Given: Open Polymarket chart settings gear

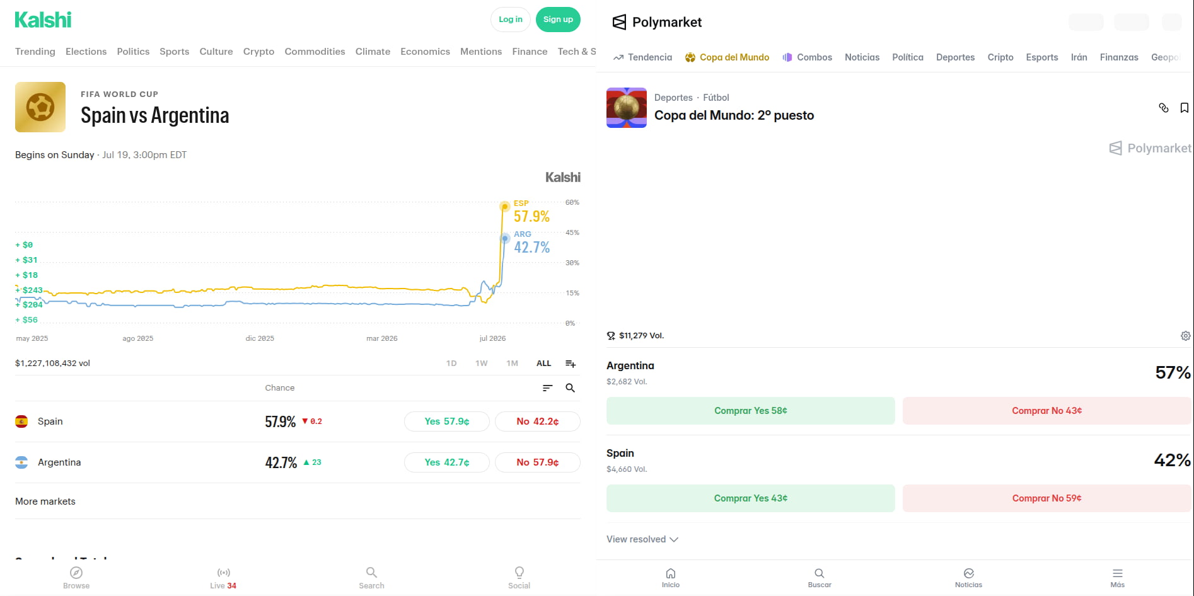Looking at the screenshot, I should coord(1186,336).
